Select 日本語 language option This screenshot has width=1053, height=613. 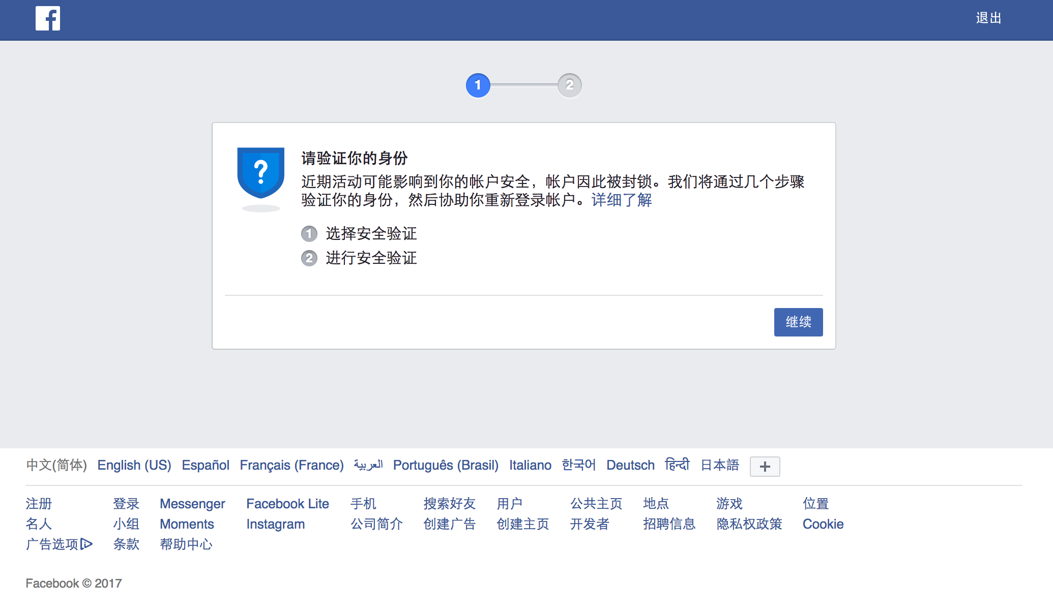pos(719,465)
